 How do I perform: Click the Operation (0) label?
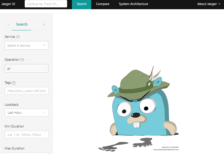(x=14, y=60)
